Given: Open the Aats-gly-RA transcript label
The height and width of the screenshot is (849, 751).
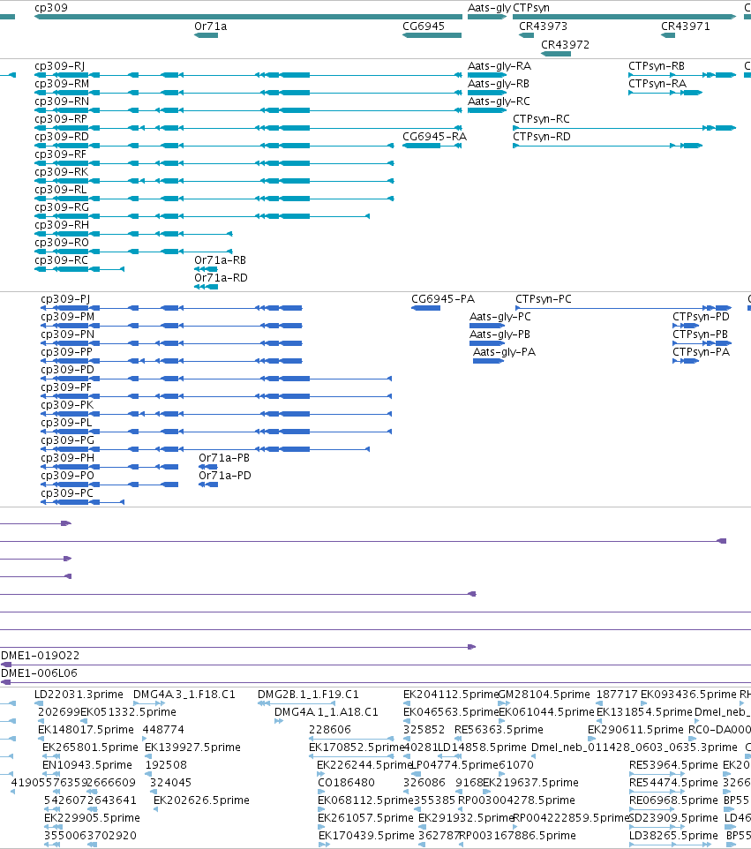Looking at the screenshot, I should coord(499,66).
